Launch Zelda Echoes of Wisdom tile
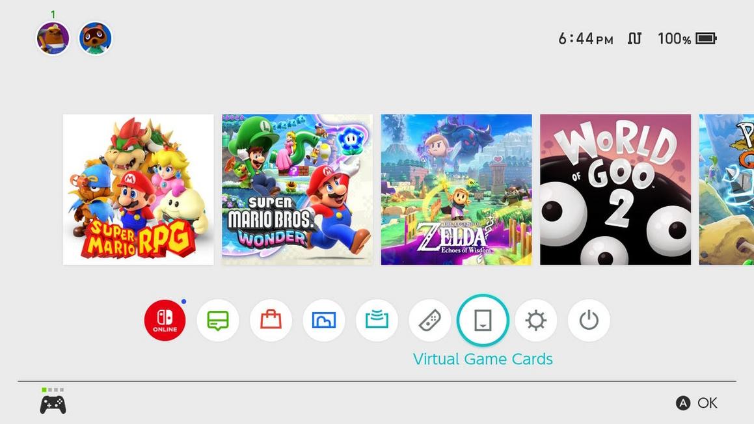Image resolution: width=754 pixels, height=424 pixels. click(456, 189)
